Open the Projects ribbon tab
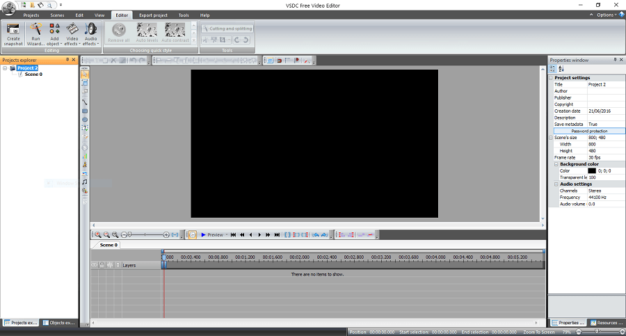 [x=31, y=15]
